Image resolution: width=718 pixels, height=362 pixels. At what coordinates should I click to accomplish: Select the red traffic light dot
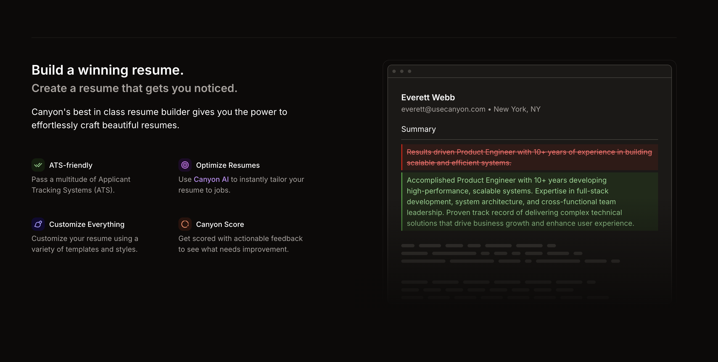394,71
